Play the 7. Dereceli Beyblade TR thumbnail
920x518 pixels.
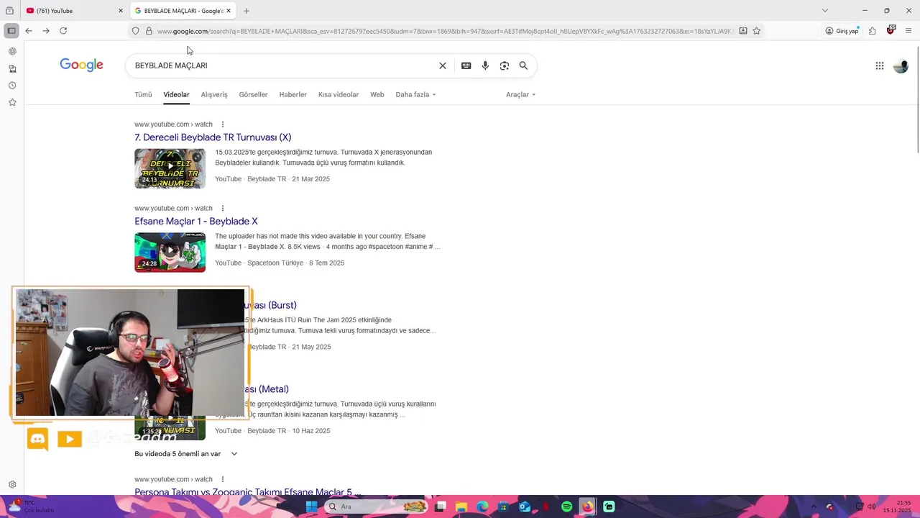pos(170,168)
